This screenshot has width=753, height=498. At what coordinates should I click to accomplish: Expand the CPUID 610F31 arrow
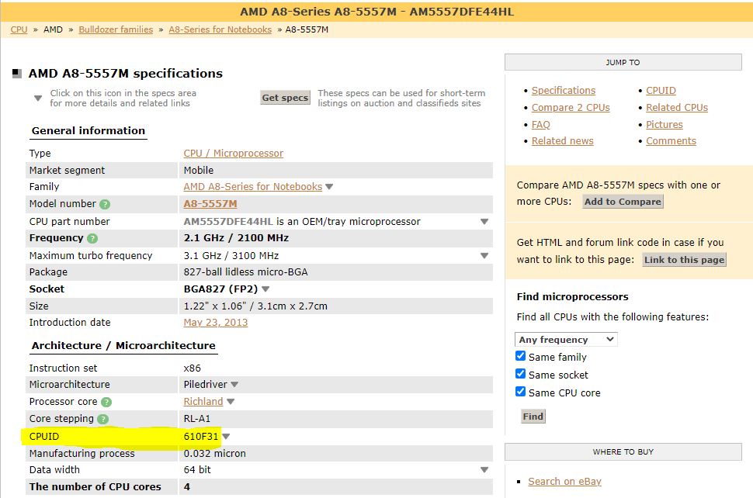[x=226, y=437]
